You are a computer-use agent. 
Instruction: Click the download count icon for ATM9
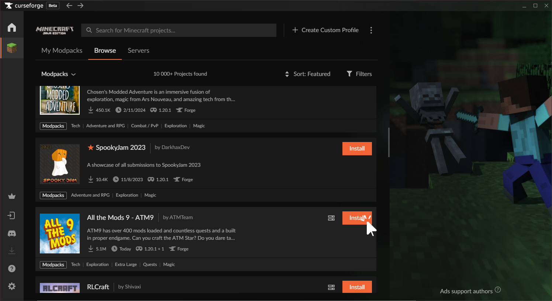pos(91,249)
